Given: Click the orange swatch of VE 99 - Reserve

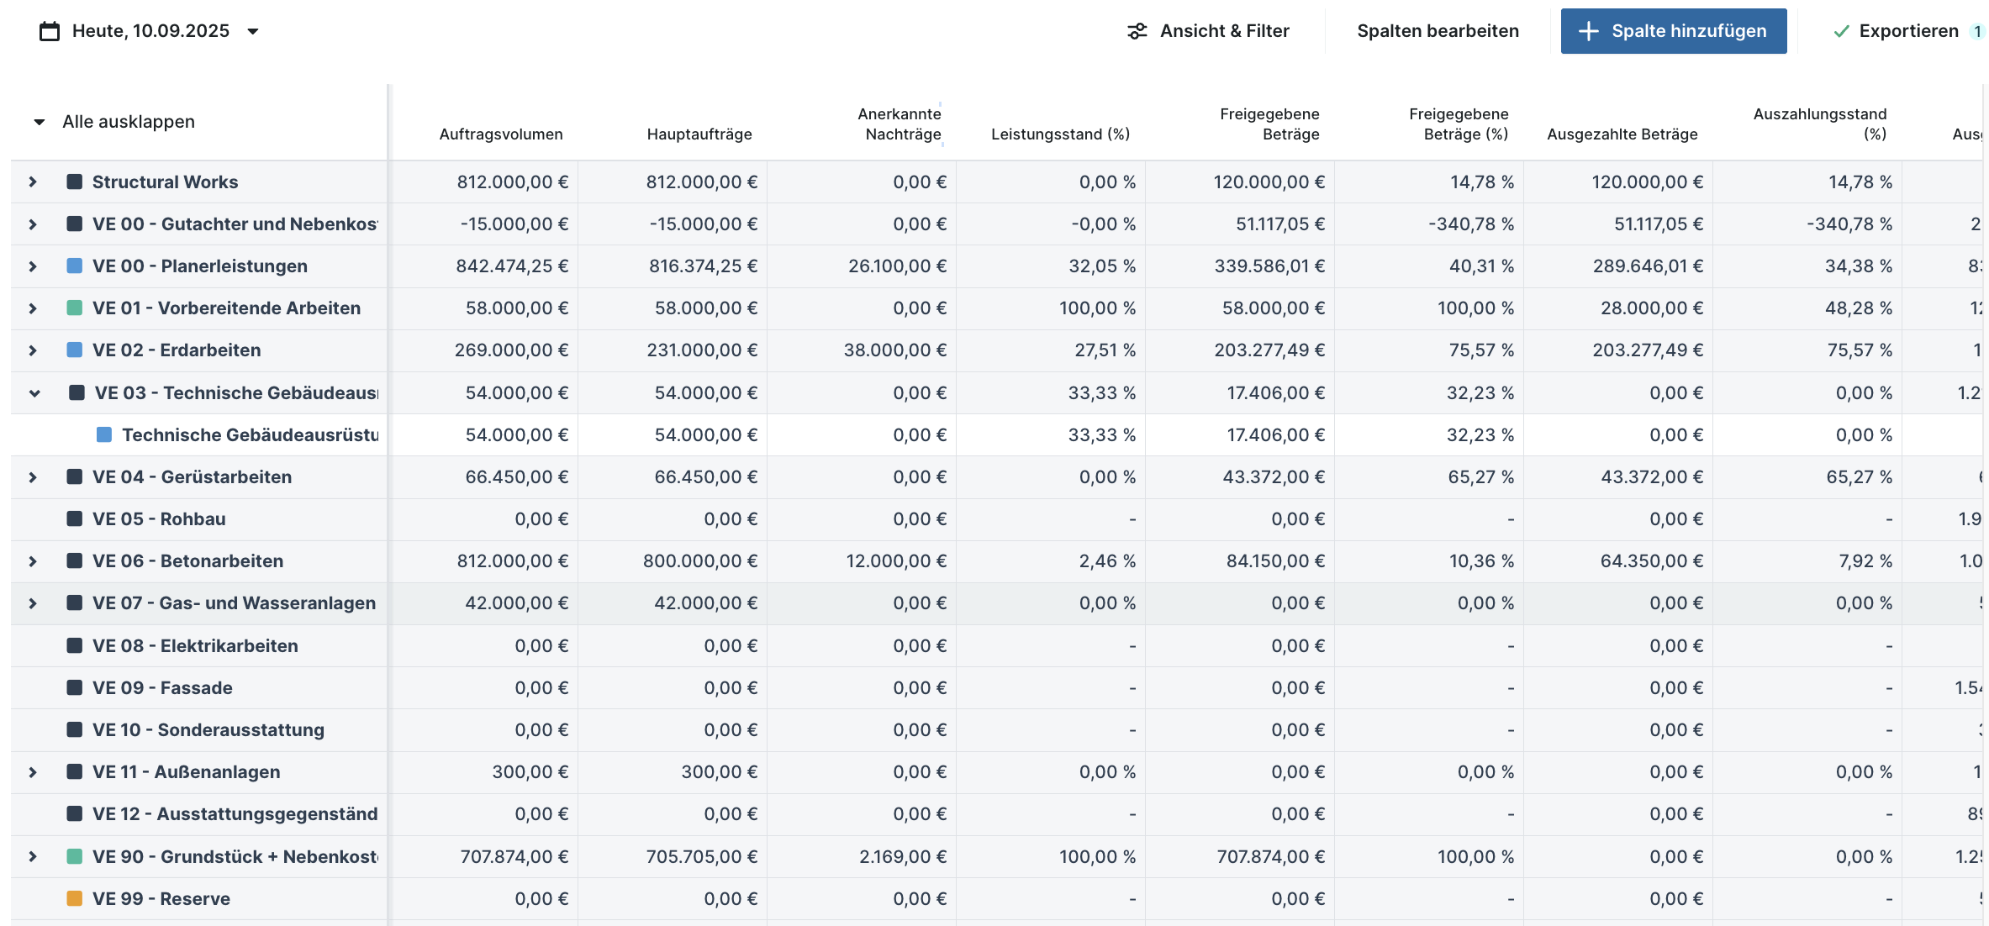Looking at the screenshot, I should 75,898.
